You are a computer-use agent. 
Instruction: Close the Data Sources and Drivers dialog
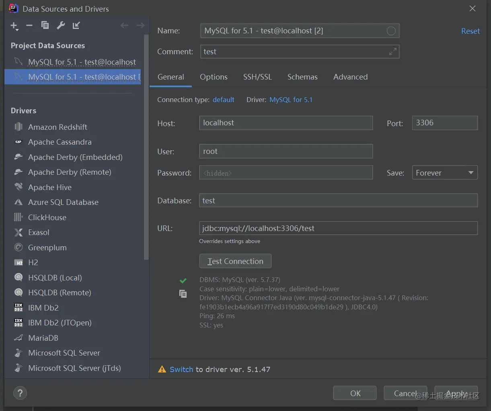[x=473, y=8]
